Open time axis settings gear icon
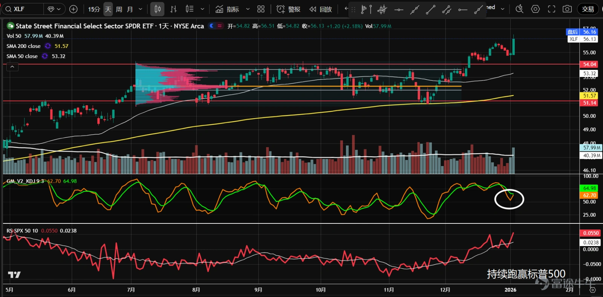 [x=592, y=290]
